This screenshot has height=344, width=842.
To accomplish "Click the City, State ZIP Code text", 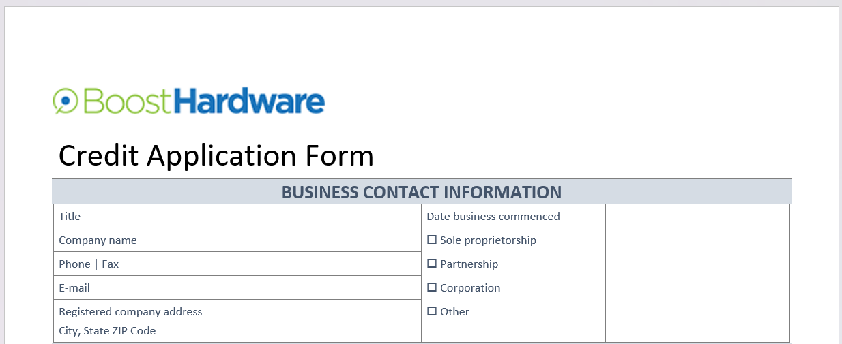I will coord(107,331).
